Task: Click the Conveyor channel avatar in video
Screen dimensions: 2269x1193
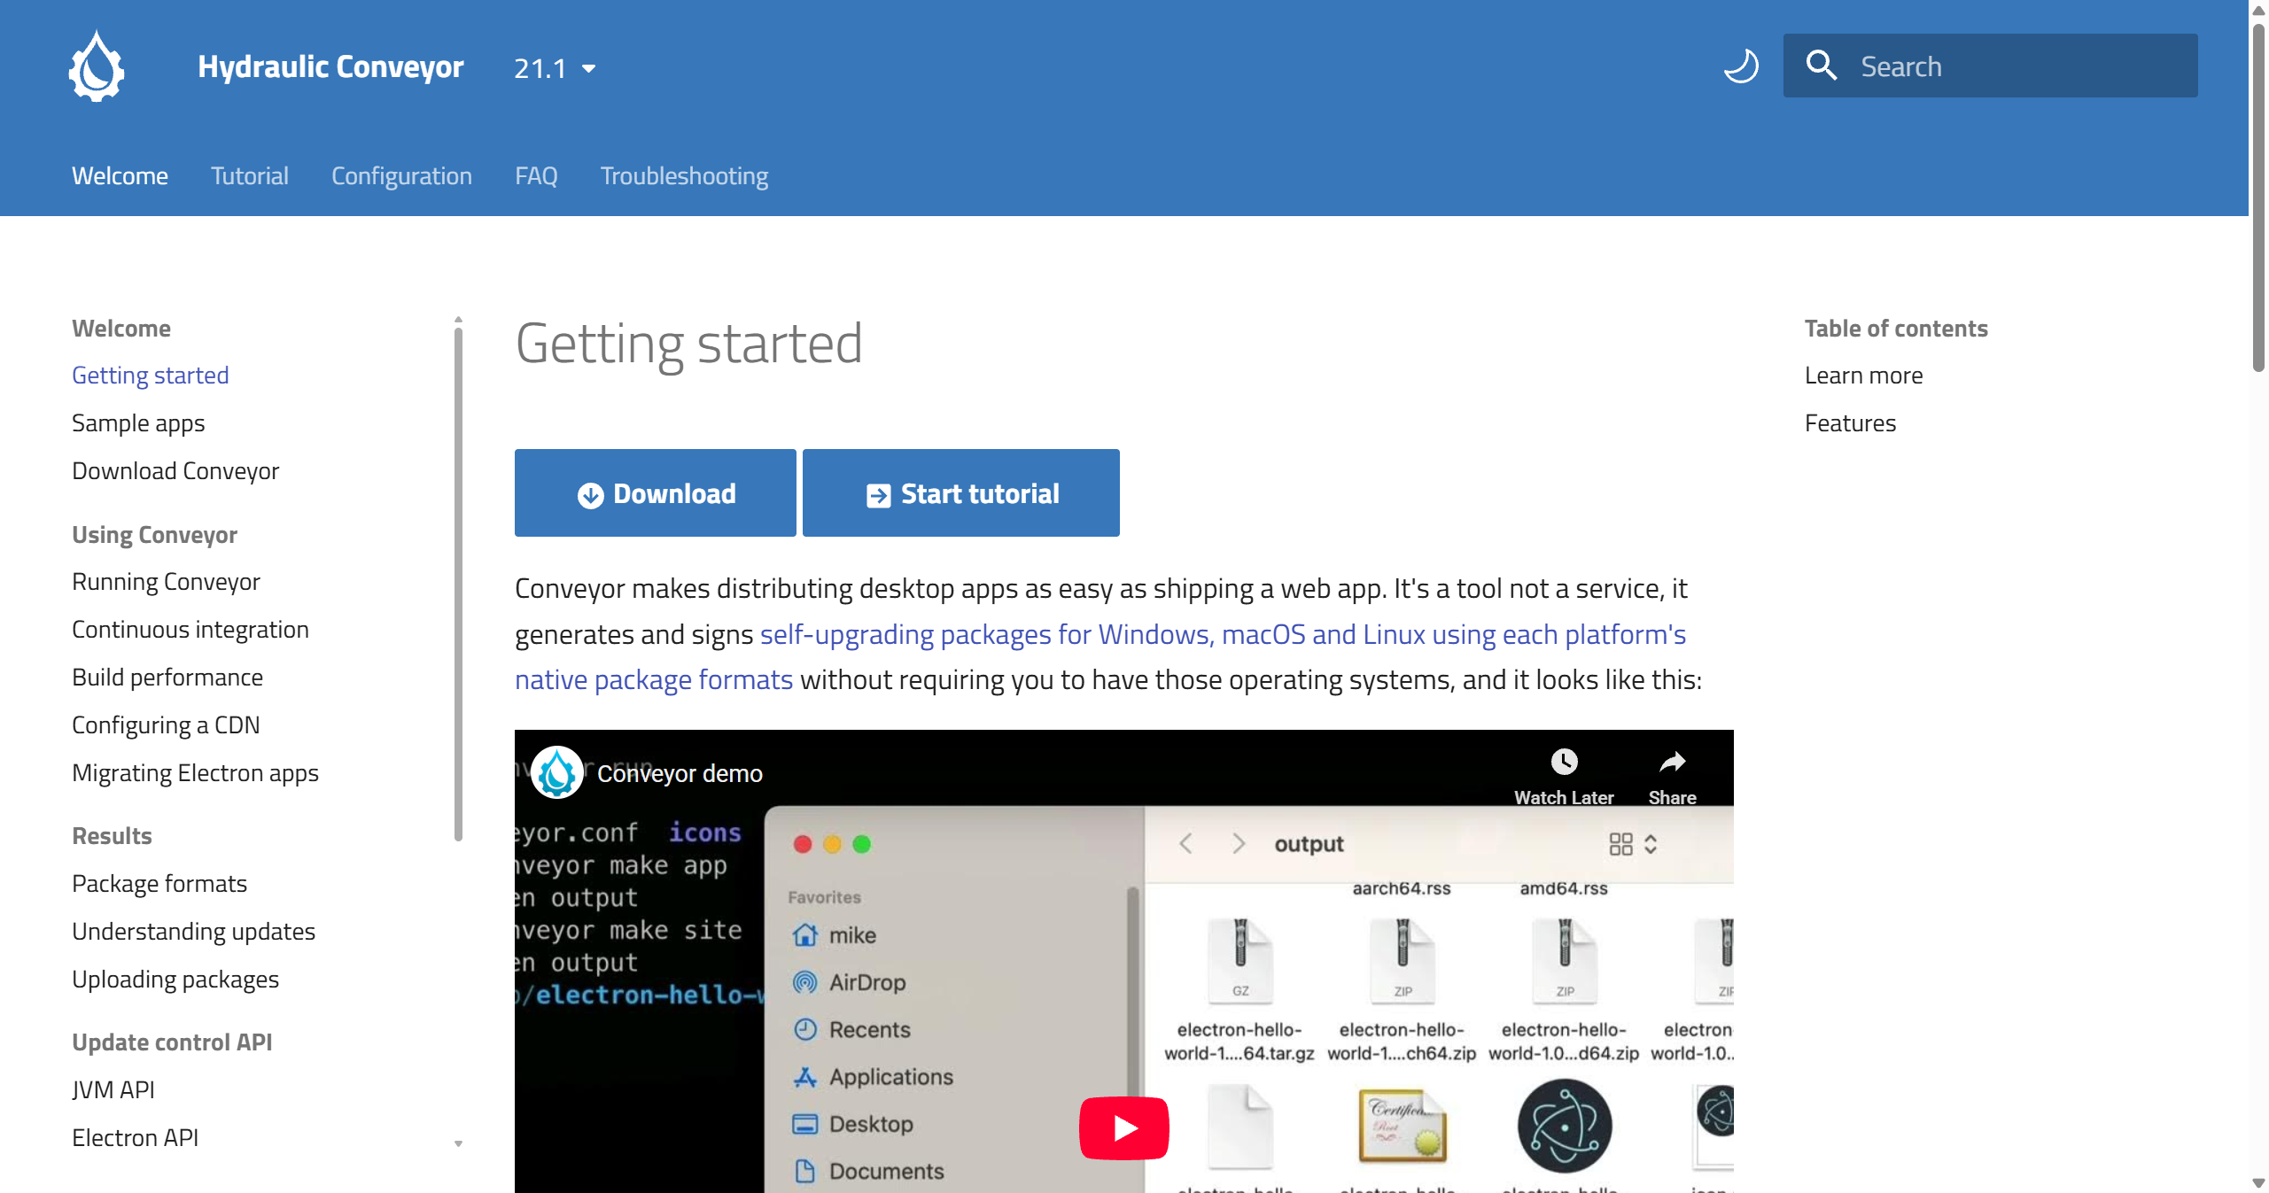Action: pyautogui.click(x=556, y=772)
